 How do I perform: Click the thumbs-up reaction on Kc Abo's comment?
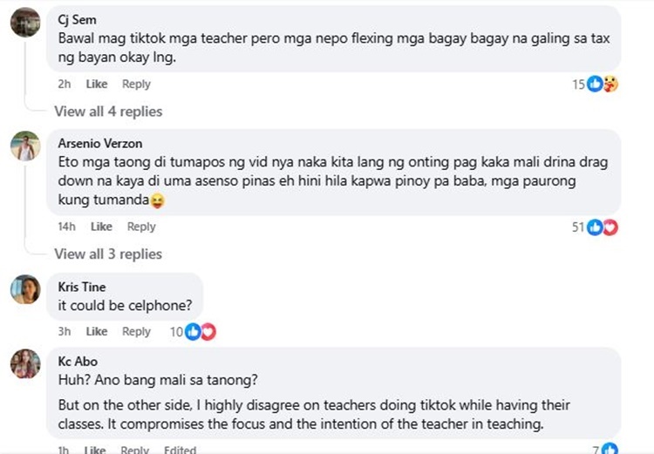point(610,449)
